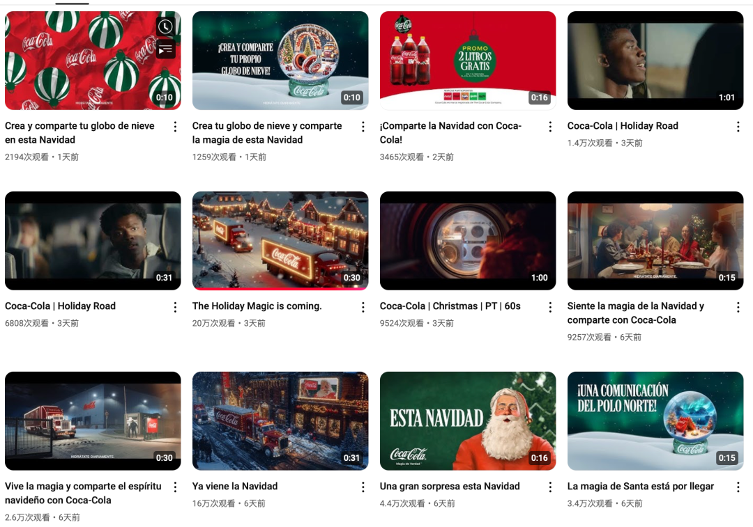Show more actions for "Ya viene la Navidad"
The width and height of the screenshot is (753, 527).
[363, 487]
